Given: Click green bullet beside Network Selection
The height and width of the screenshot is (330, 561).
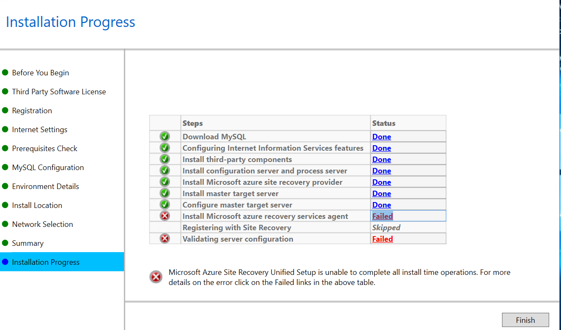Looking at the screenshot, I should pos(5,224).
